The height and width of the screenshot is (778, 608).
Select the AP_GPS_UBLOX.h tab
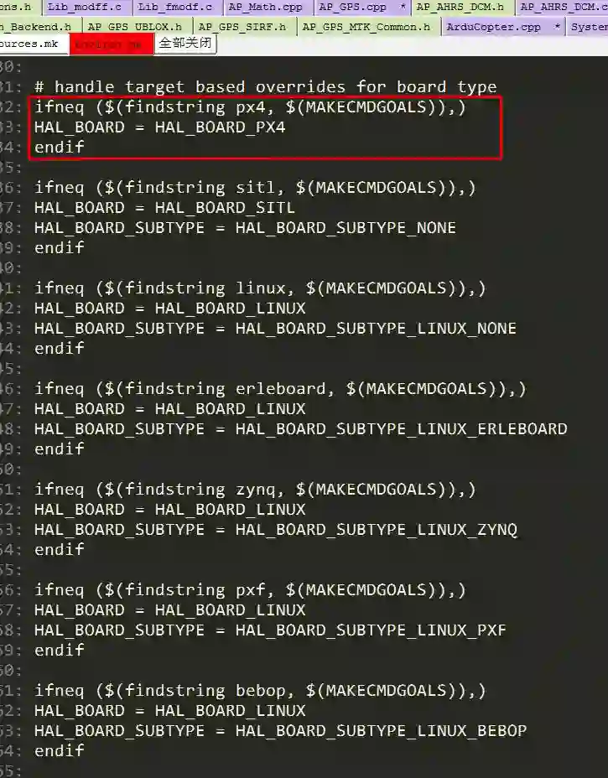(x=134, y=27)
